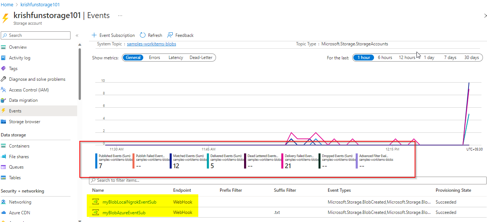Open the ellipsis more options next to Events
The height and width of the screenshot is (222, 487).
click(120, 15)
